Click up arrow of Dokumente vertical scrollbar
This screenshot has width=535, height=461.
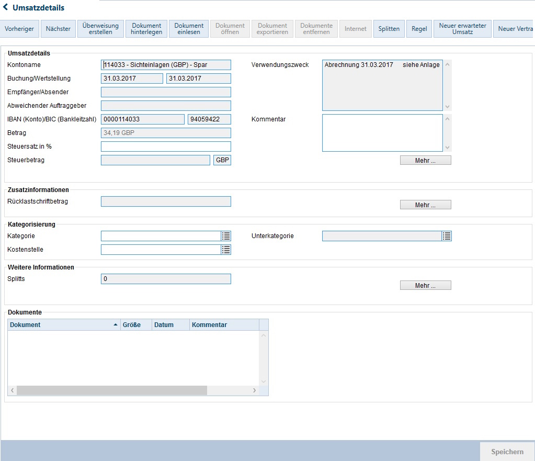tap(264, 335)
